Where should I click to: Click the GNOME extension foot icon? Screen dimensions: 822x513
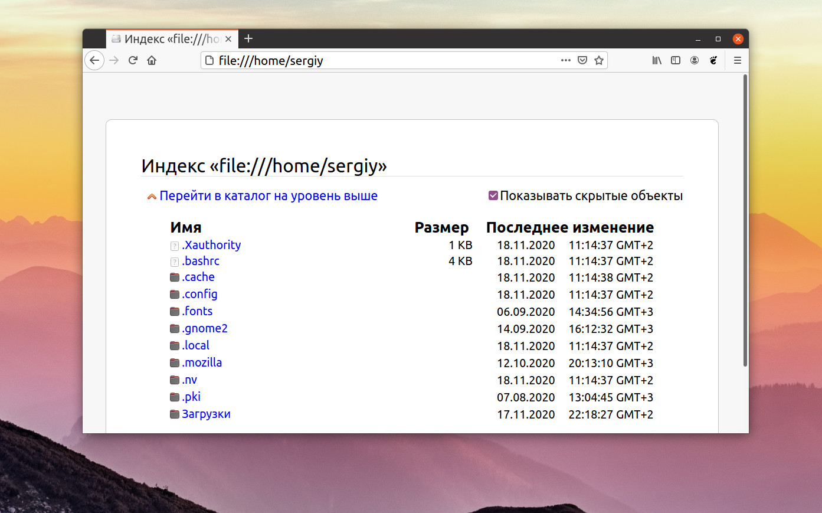tap(713, 60)
